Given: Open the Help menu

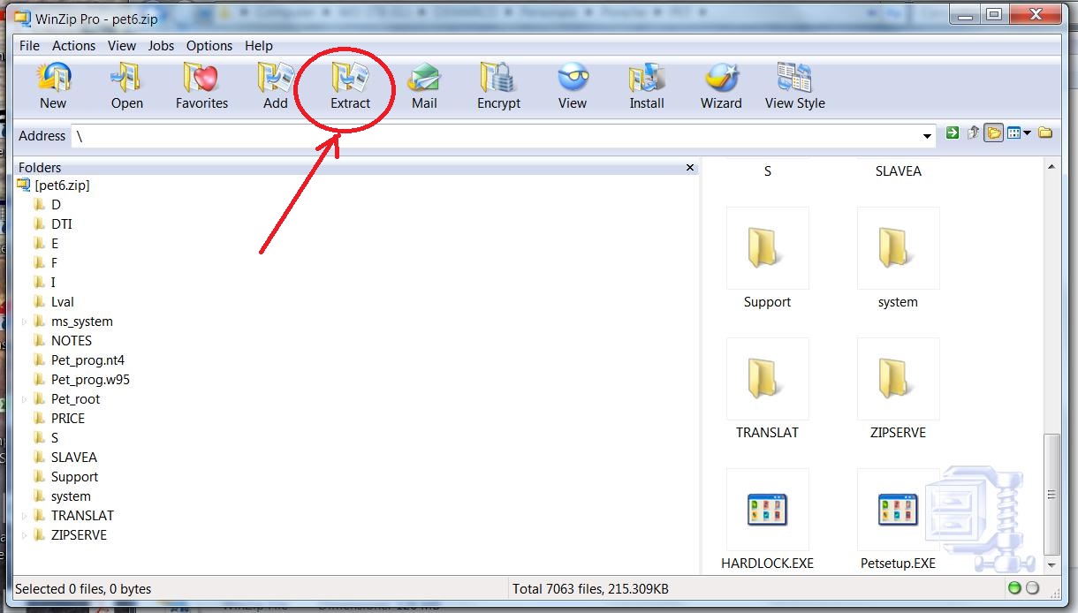Looking at the screenshot, I should tap(259, 46).
